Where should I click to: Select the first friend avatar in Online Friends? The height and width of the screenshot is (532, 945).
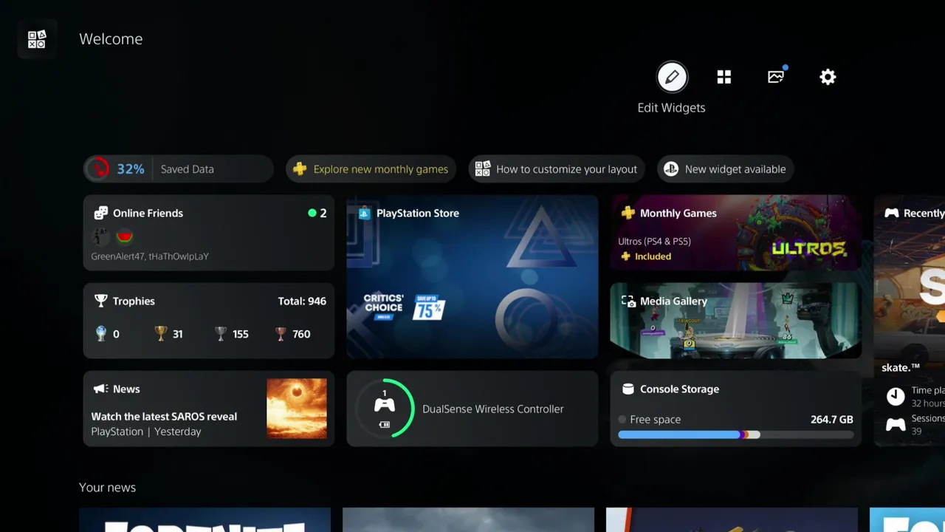point(100,236)
